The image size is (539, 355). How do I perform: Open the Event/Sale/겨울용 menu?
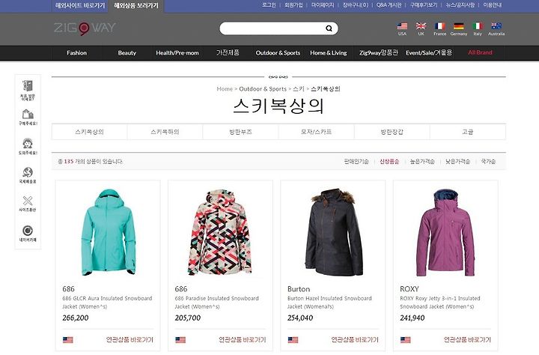coord(429,53)
